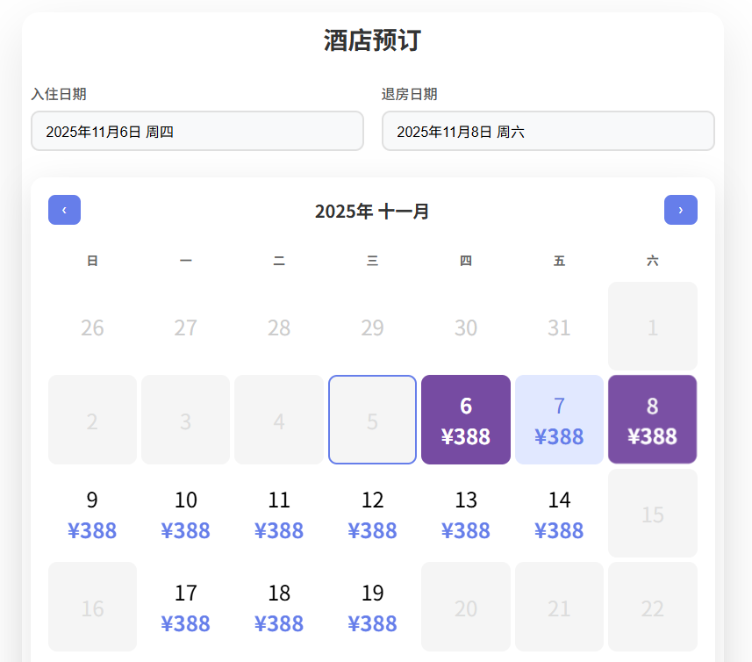Click the 2025年 十一月 month title
The height and width of the screenshot is (662, 752).
[x=372, y=211]
